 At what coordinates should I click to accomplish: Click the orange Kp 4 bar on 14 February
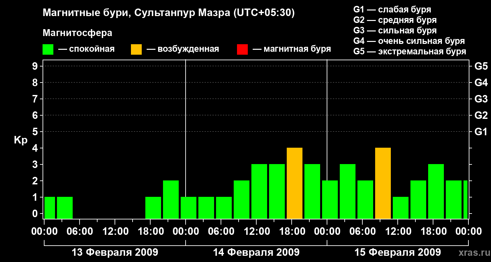295,183
